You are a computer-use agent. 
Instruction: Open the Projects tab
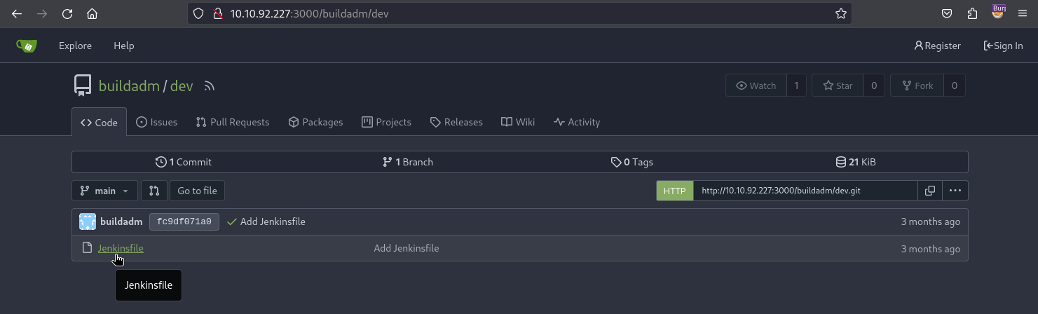(386, 122)
